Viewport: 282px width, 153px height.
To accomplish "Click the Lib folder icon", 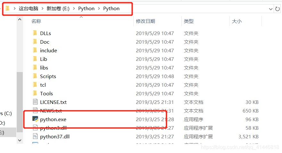I will coord(35,59).
